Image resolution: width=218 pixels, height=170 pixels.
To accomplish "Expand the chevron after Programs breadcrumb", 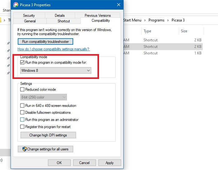I will (168, 21).
